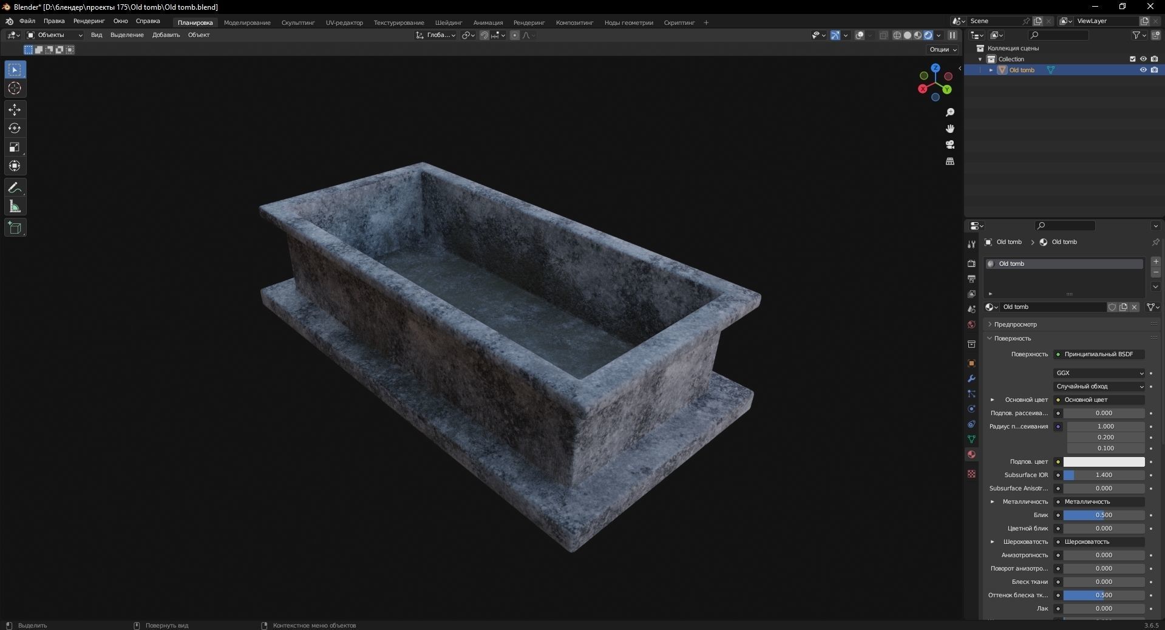Open the Physics properties tab
The height and width of the screenshot is (630, 1165).
pos(971,409)
